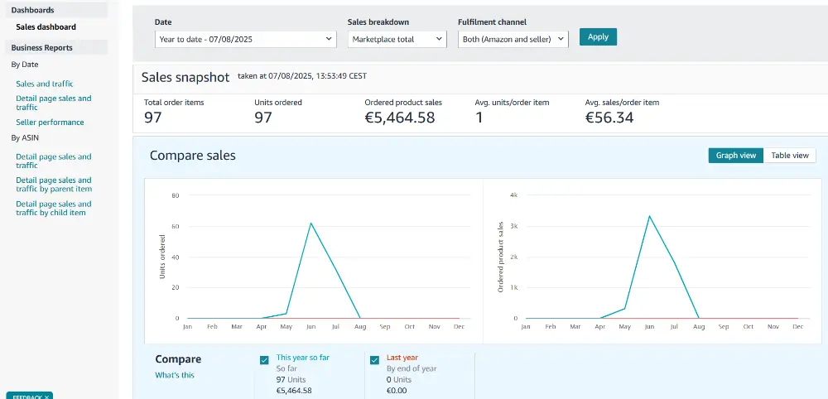Close the Feedback tab x icon
This screenshot has width=828, height=399.
click(x=46, y=397)
